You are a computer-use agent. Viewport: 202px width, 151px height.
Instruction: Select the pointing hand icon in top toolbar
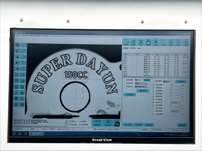point(148,42)
